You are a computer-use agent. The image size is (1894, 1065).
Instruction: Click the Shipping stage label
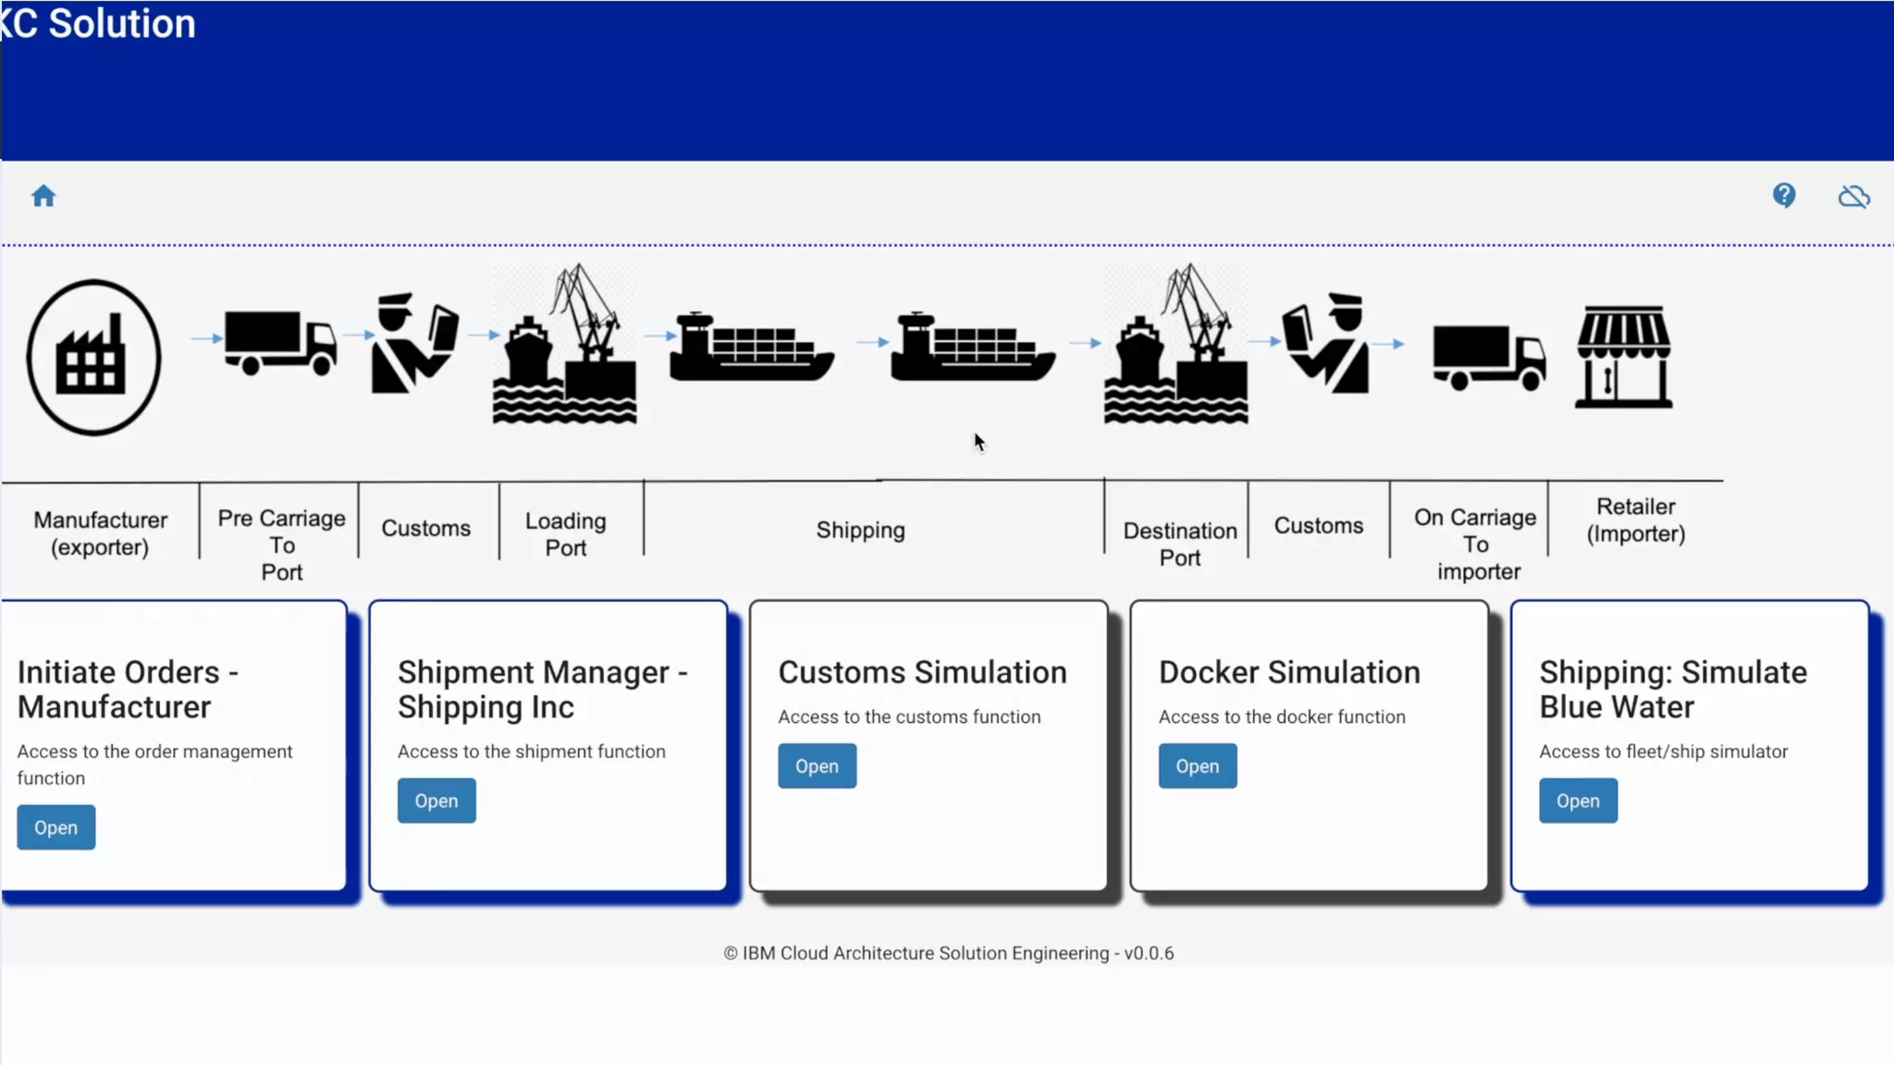pyautogui.click(x=860, y=530)
